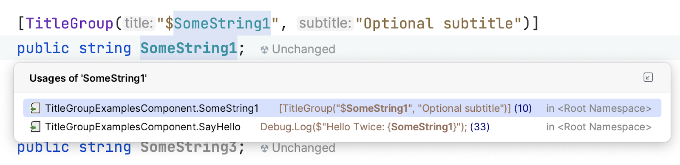Click the 'Usages of SomeString1' popup title

88,78
